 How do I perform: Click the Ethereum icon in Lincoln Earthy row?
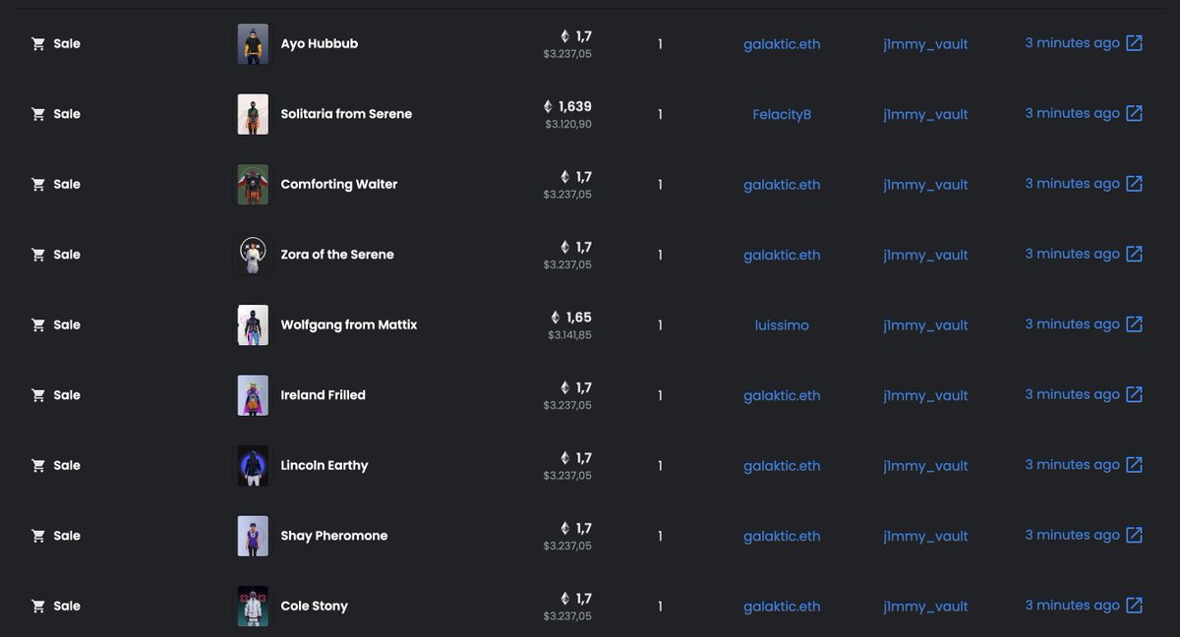[564, 458]
